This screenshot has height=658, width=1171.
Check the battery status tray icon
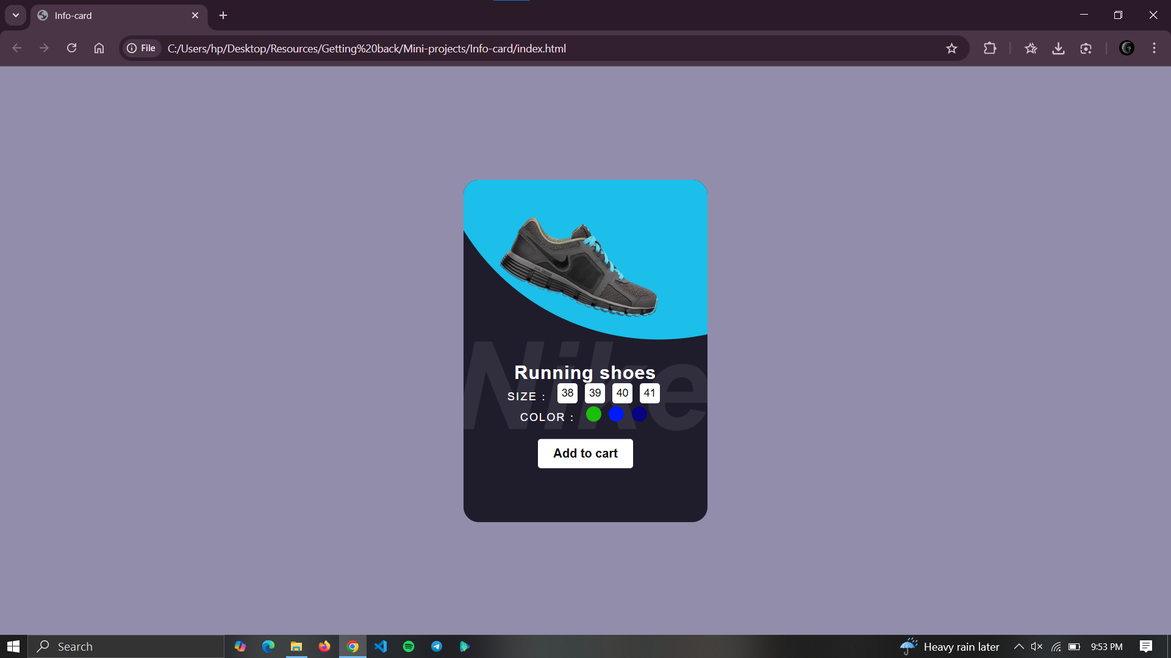[1074, 646]
